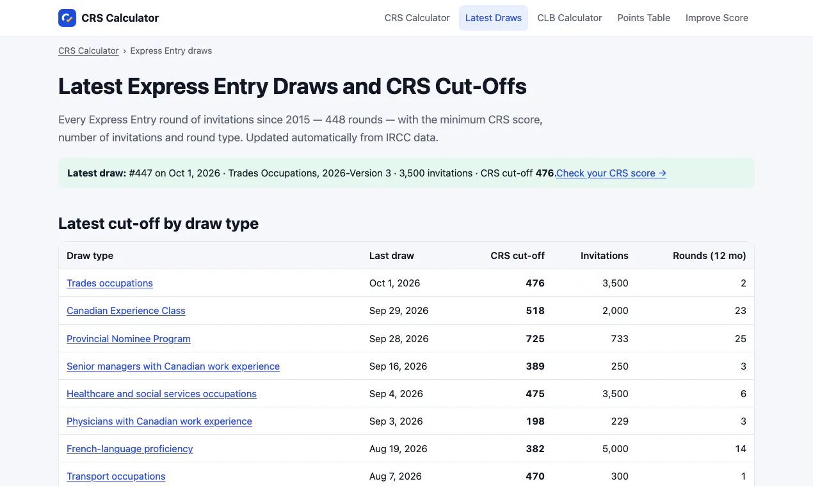This screenshot has width=813, height=486.
Task: Follow the Check your CRS score link
Action: [x=611, y=173]
